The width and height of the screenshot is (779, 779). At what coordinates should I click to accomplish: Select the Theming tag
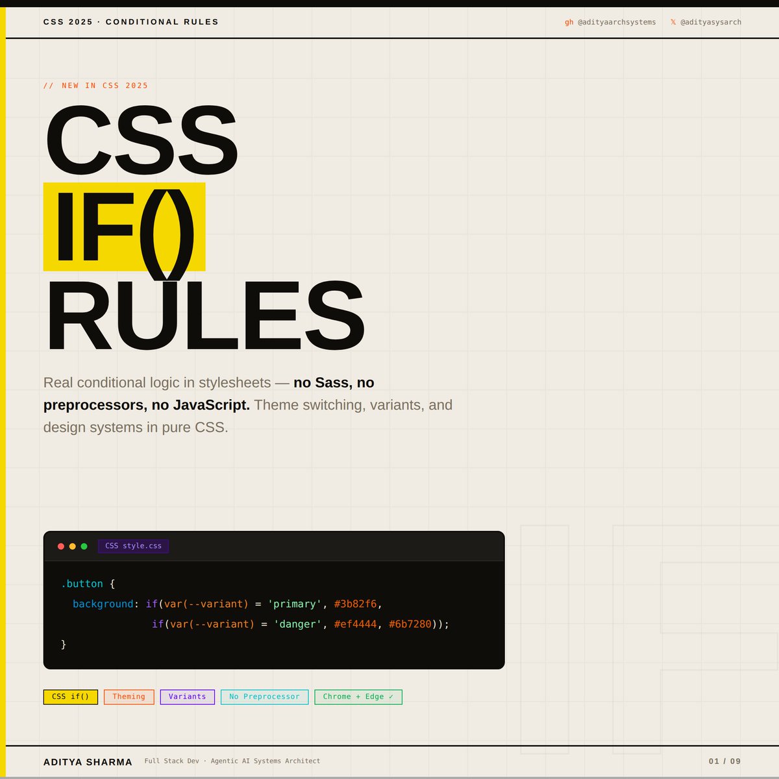pos(129,697)
